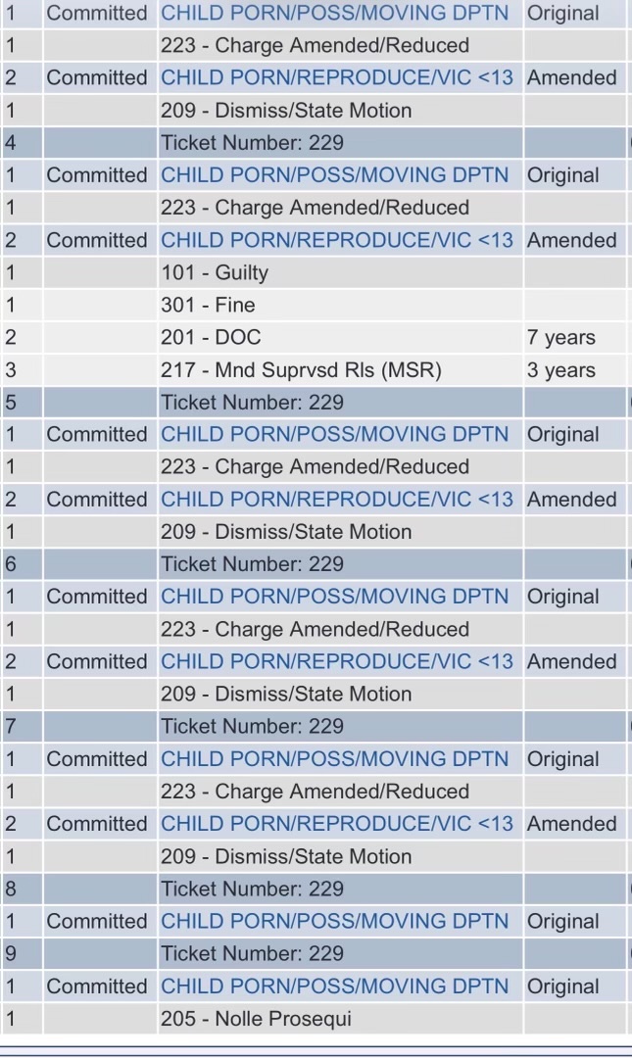Select the "205 - Nolle Prosequi" disposition row
This screenshot has height=1058, width=632.
(x=256, y=1019)
